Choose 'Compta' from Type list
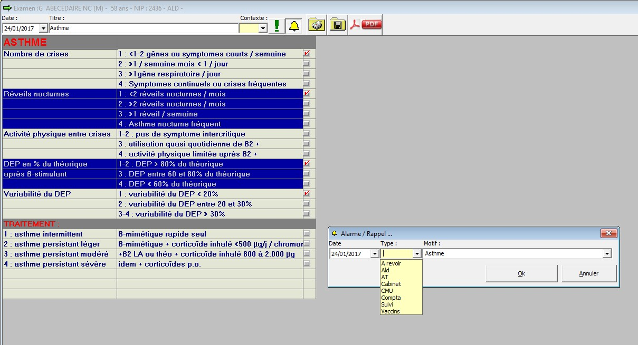 401,298
